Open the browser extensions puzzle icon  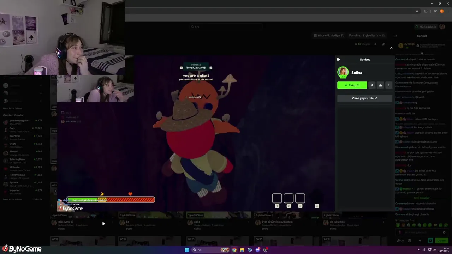pos(426,11)
